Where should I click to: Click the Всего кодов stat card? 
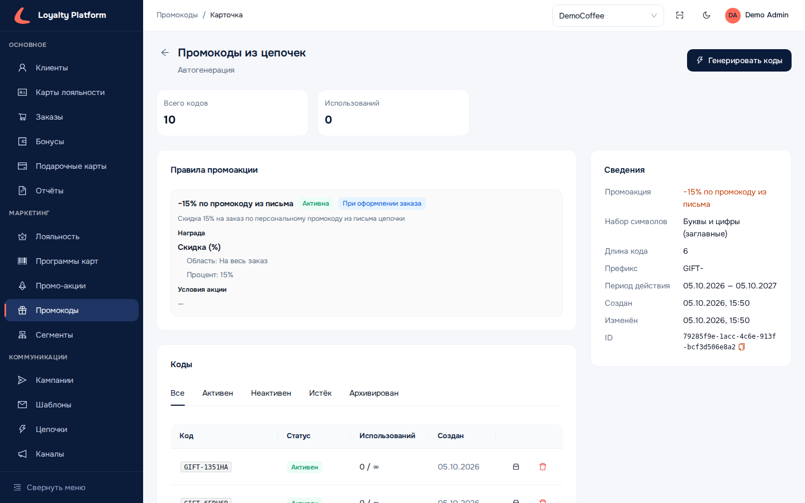[x=233, y=113]
